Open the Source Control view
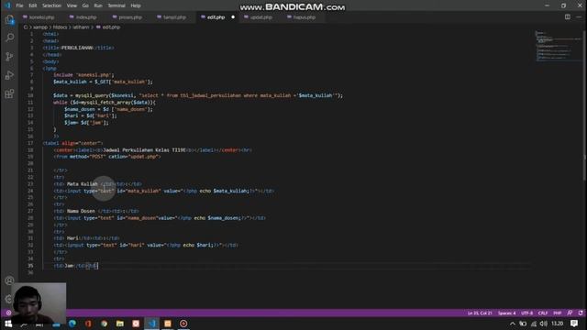Image resolution: width=587 pixels, height=330 pixels. (x=9, y=57)
